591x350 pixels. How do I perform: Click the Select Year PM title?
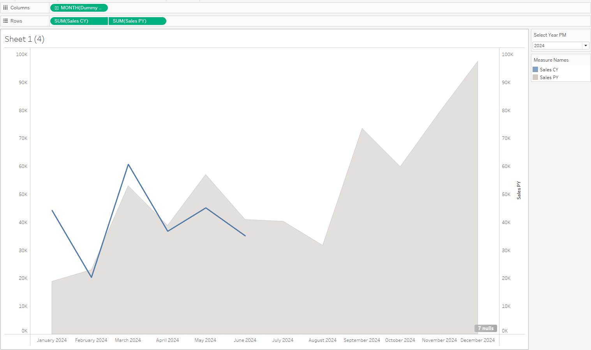click(550, 35)
